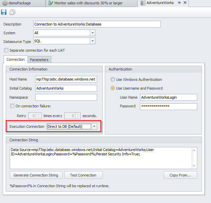Tick the On connection failure checkbox

tap(12, 106)
